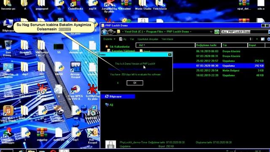Screen dimensions: 270x152
Task: Select the 'exp14' Python file icon
Action: pos(93,5)
